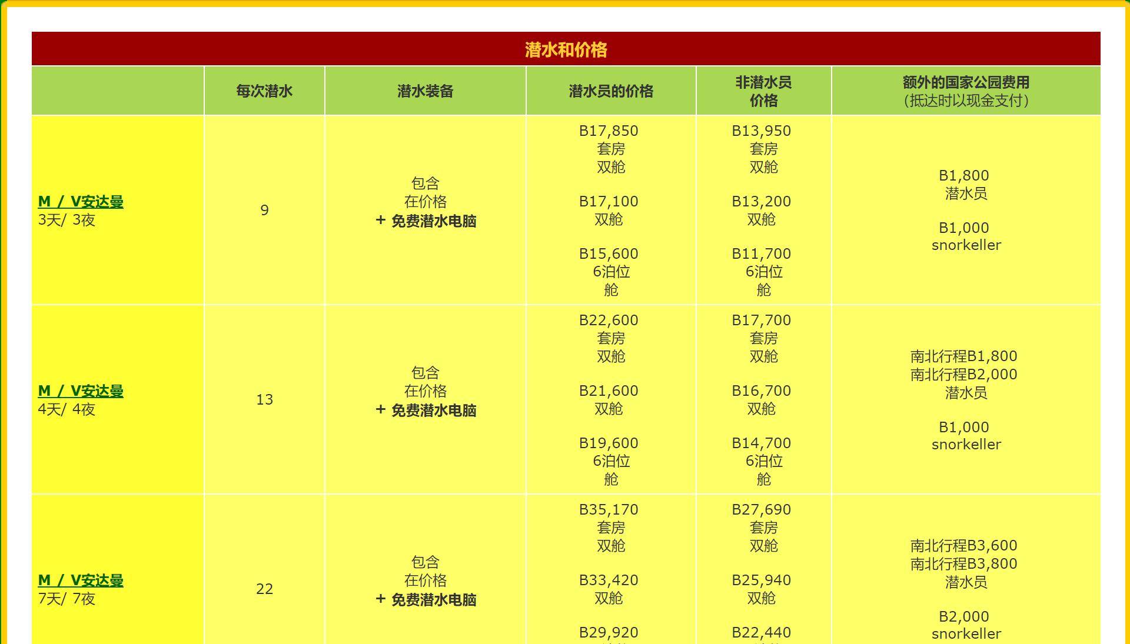Click 免费潜水电脑 in the 7-day row
The width and height of the screenshot is (1130, 644).
pos(434,600)
